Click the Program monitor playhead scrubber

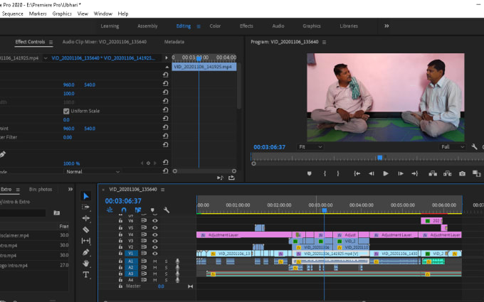(x=380, y=158)
